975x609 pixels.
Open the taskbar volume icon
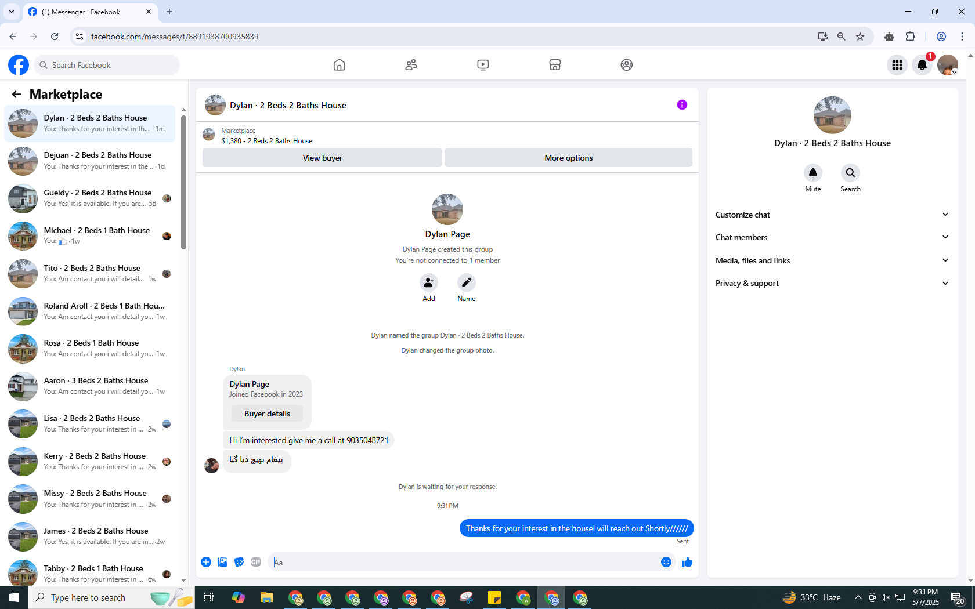pos(886,597)
